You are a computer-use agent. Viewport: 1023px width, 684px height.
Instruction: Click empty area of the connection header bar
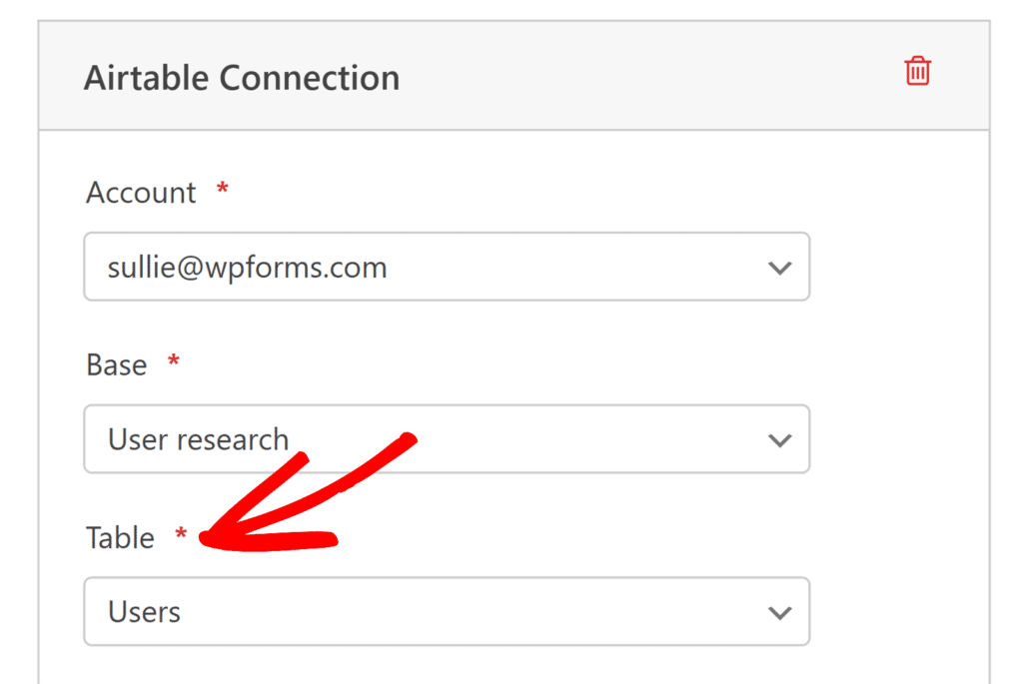[649, 76]
